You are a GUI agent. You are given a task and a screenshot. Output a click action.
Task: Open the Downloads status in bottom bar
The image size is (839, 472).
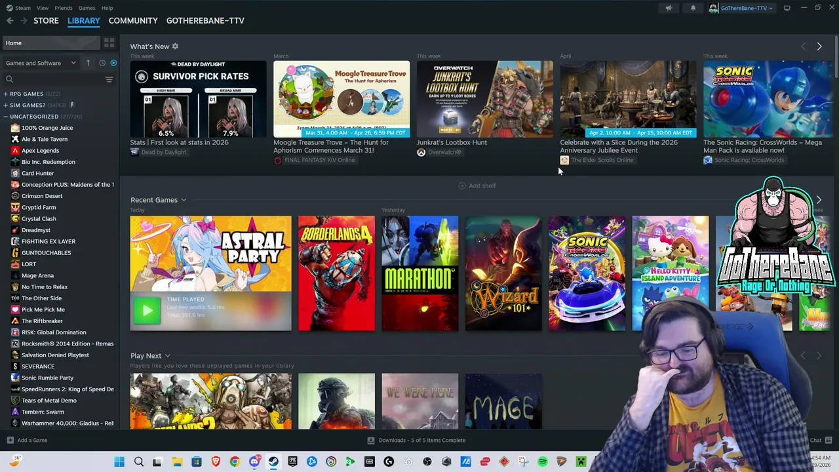point(416,441)
